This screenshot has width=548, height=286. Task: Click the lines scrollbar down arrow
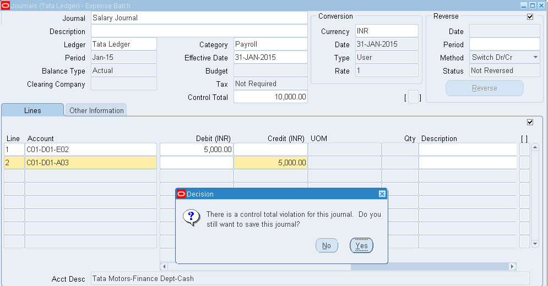534,243
